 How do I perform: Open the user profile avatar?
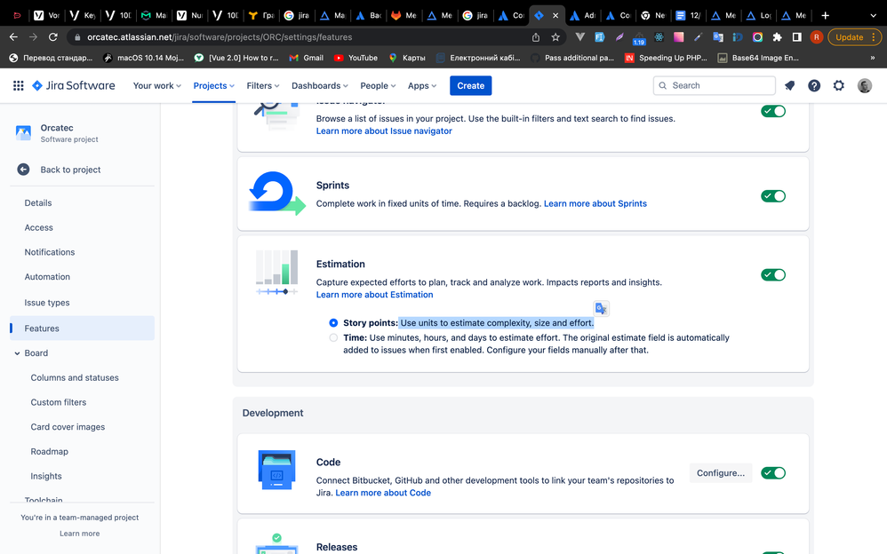click(x=865, y=85)
